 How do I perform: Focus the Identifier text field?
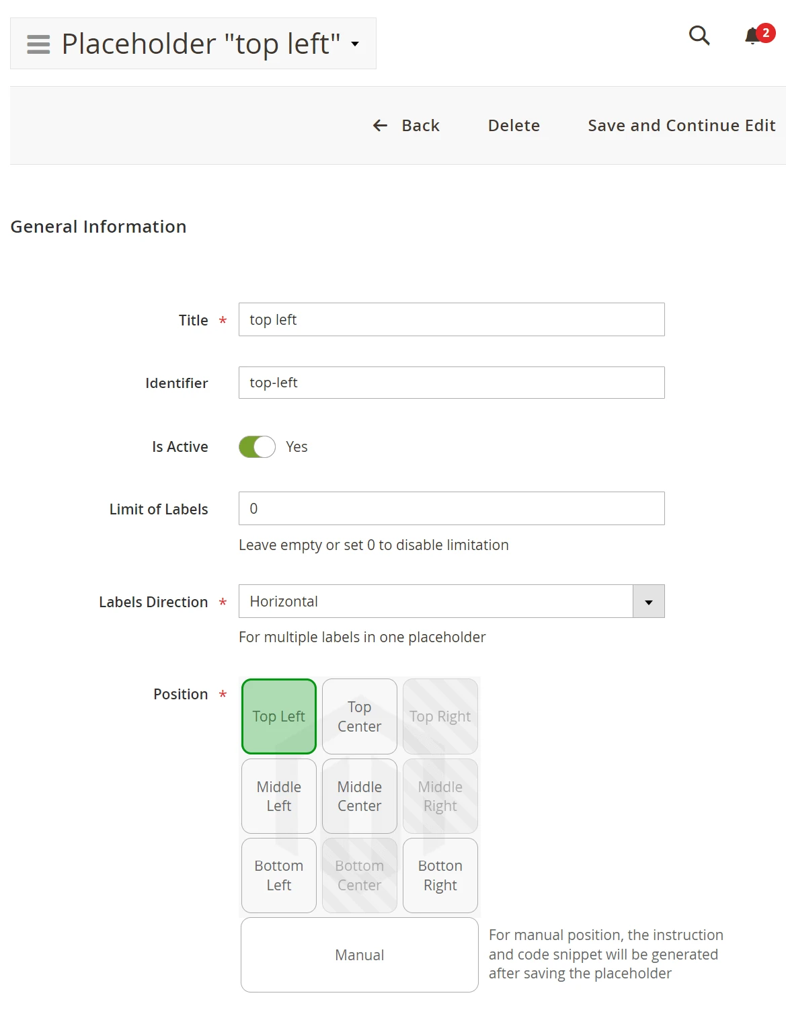pyautogui.click(x=451, y=383)
